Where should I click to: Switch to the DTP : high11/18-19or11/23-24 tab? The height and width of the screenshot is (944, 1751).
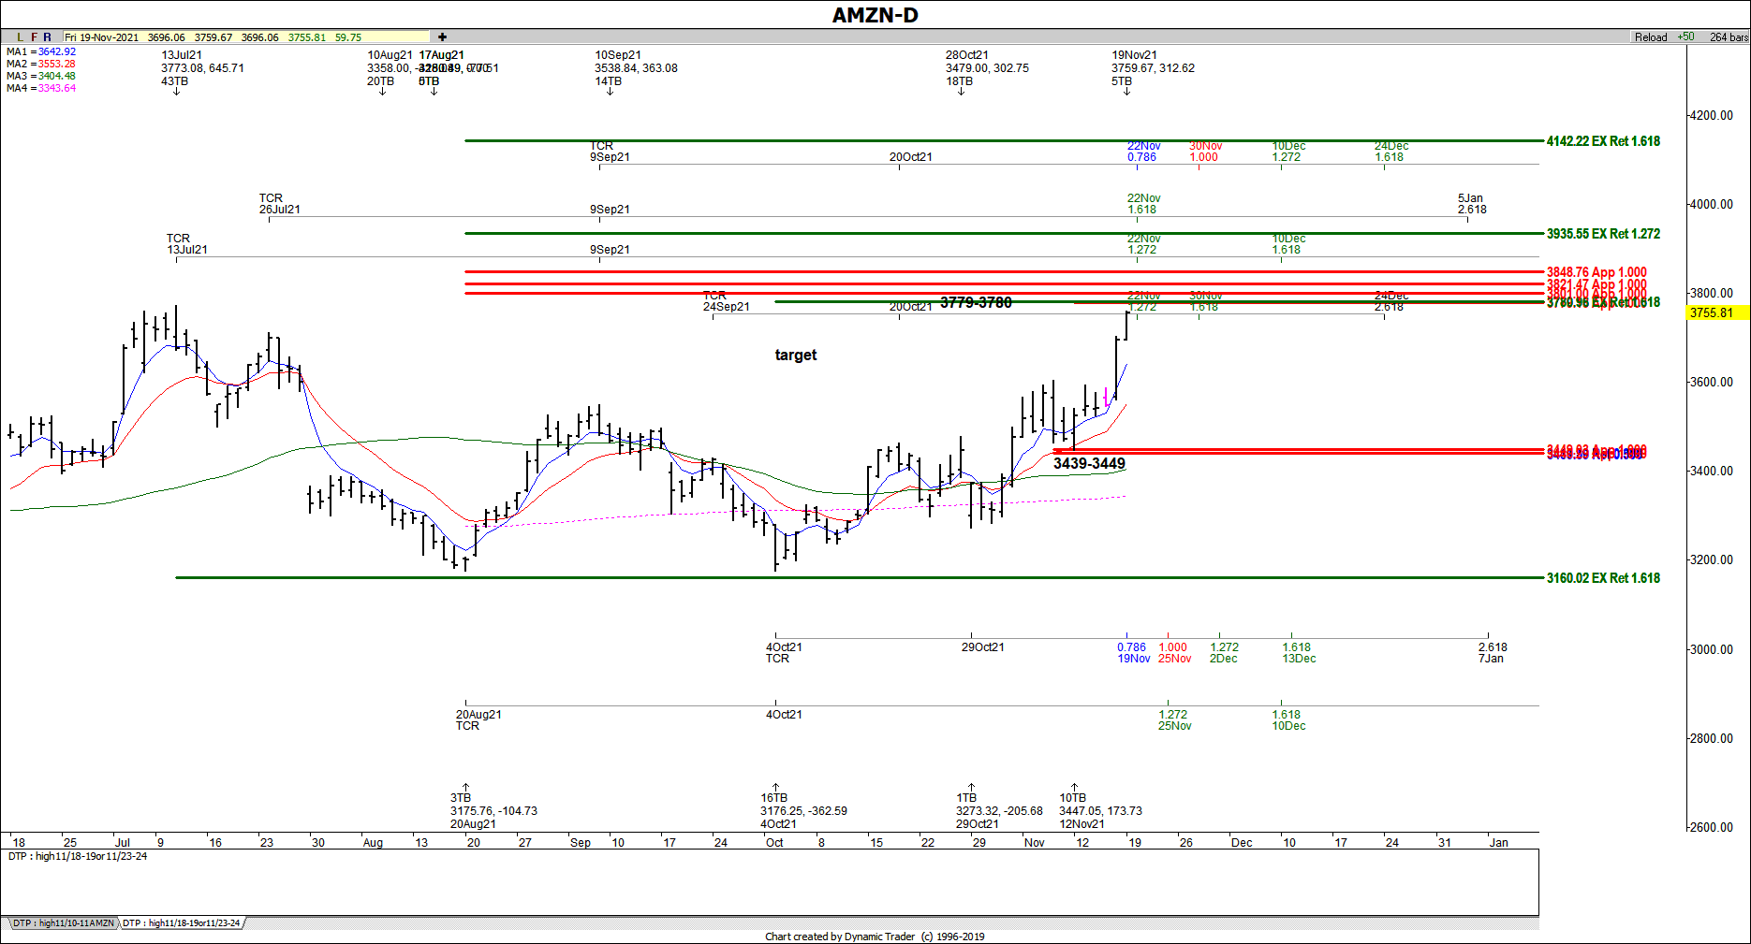[x=182, y=923]
